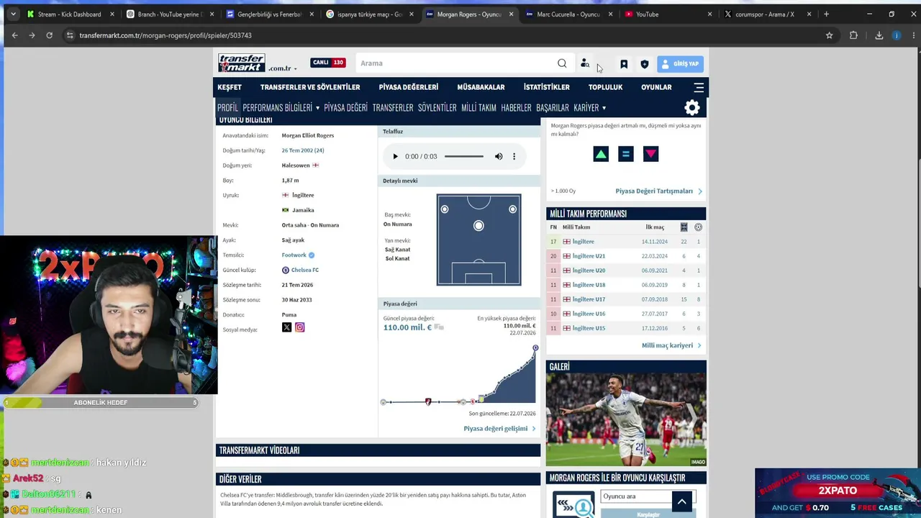This screenshot has width=921, height=518.
Task: Click the 14.11.2024 first match date
Action: tap(655, 242)
